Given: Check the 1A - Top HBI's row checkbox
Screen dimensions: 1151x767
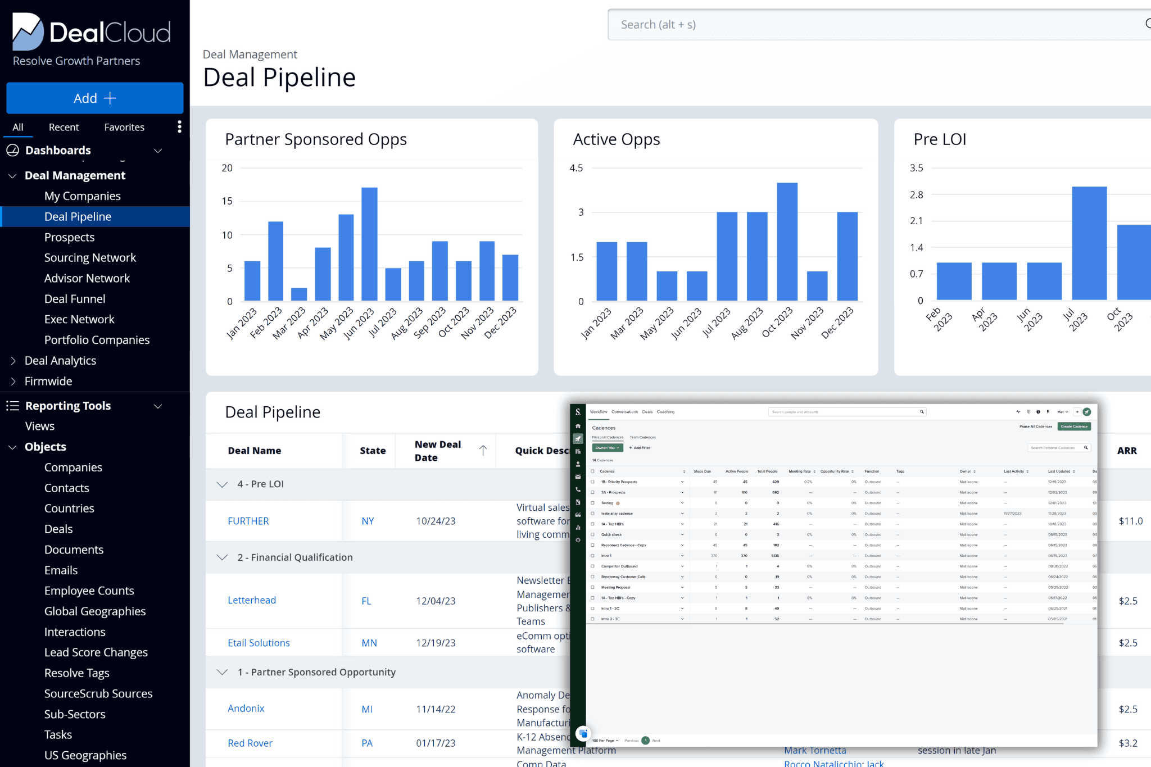Looking at the screenshot, I should coord(592,524).
